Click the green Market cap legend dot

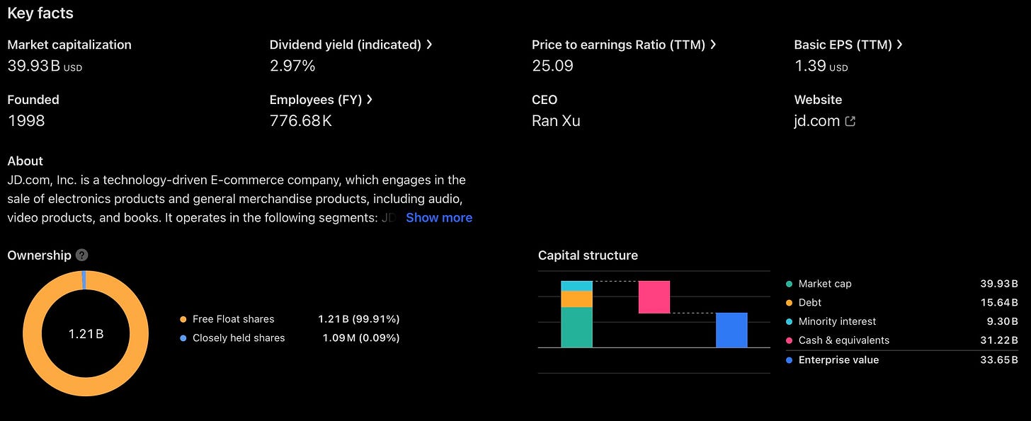point(790,284)
